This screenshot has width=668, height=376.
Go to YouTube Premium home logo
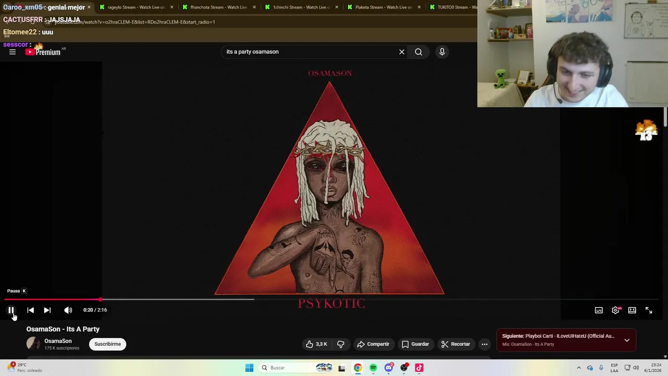click(x=43, y=52)
